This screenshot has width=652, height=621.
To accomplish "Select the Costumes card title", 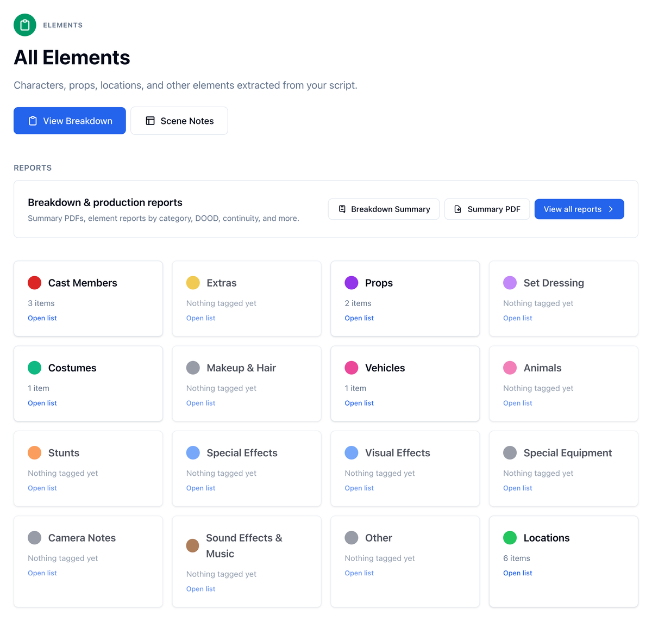I will click(72, 368).
